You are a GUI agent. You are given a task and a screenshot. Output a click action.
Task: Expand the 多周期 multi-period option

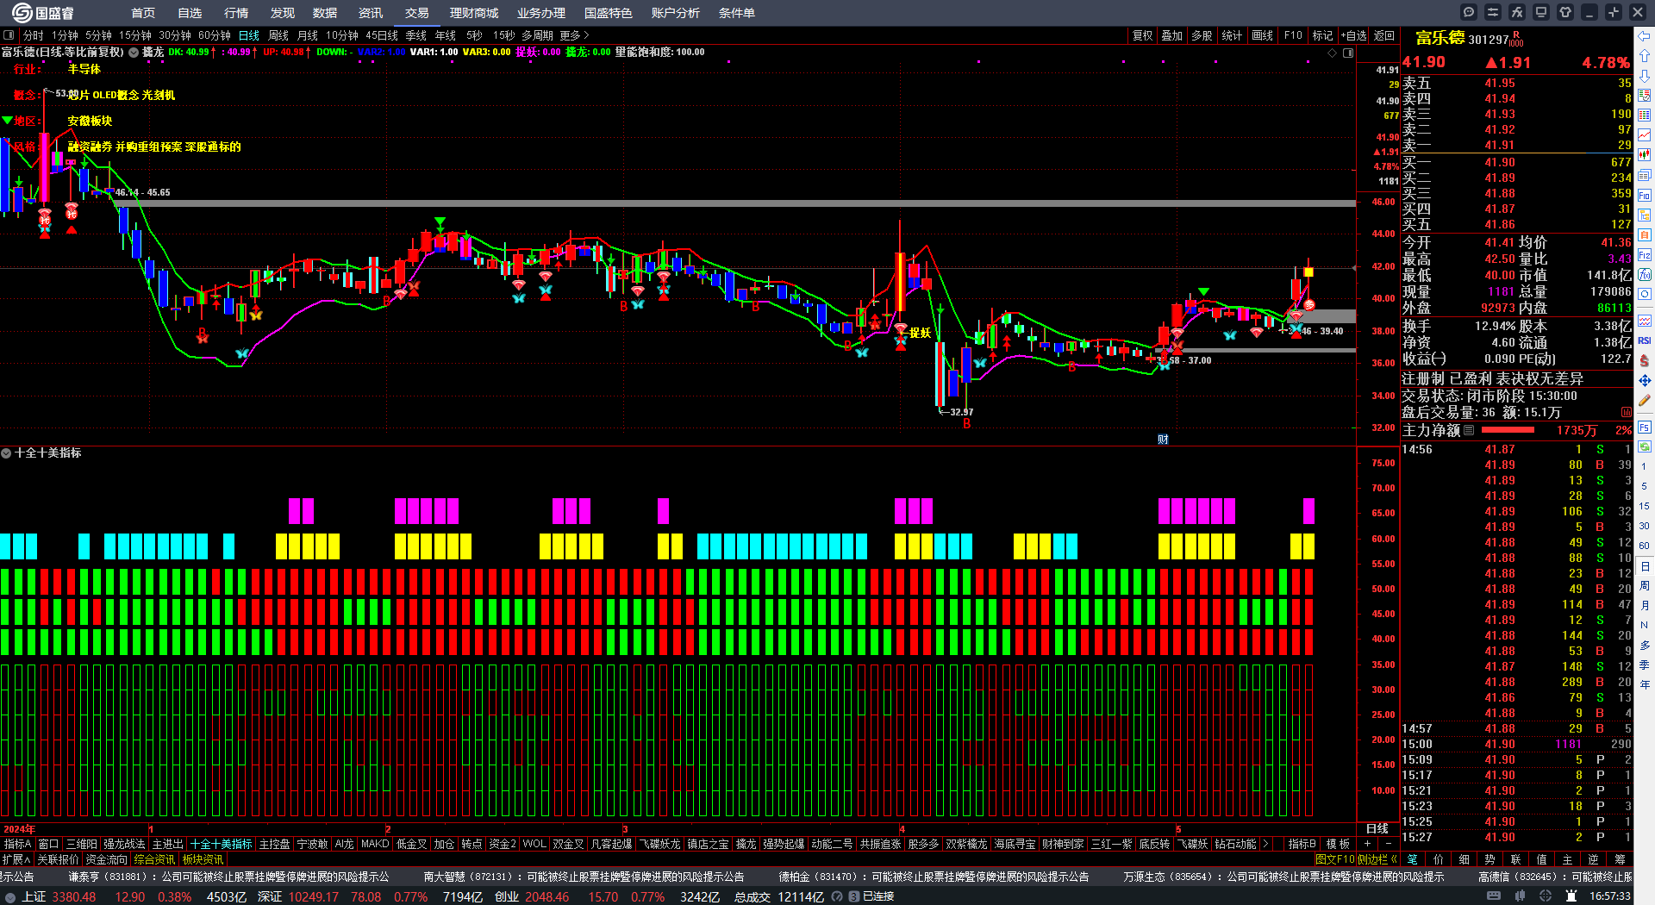[537, 35]
